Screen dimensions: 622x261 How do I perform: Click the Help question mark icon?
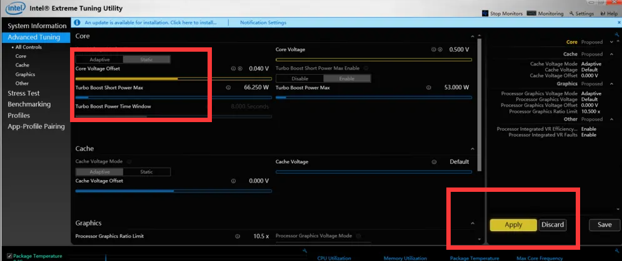(x=603, y=14)
